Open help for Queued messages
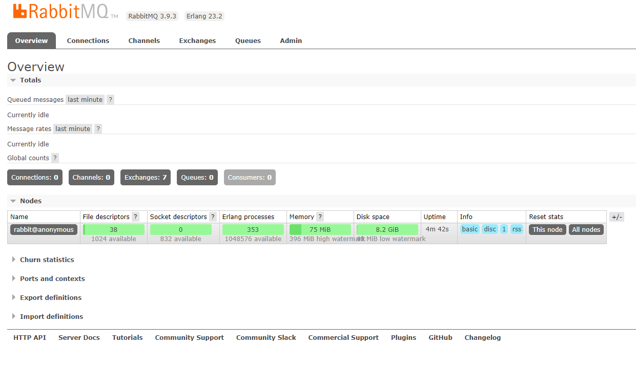Screen dimensions: 636x367 [x=110, y=100]
